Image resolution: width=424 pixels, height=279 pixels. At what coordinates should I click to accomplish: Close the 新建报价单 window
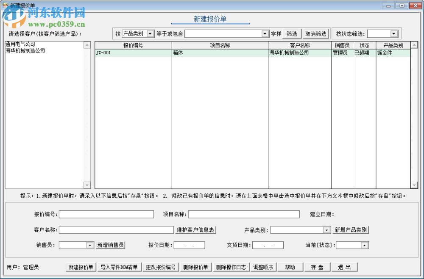click(x=415, y=6)
